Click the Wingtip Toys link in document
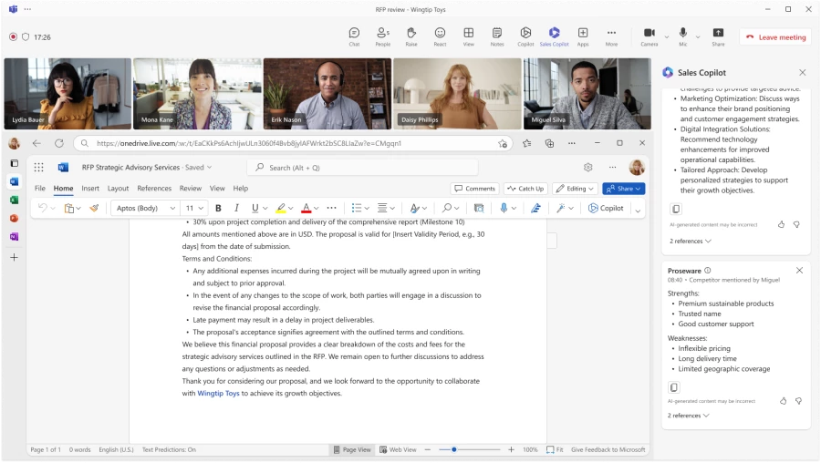 pos(218,394)
